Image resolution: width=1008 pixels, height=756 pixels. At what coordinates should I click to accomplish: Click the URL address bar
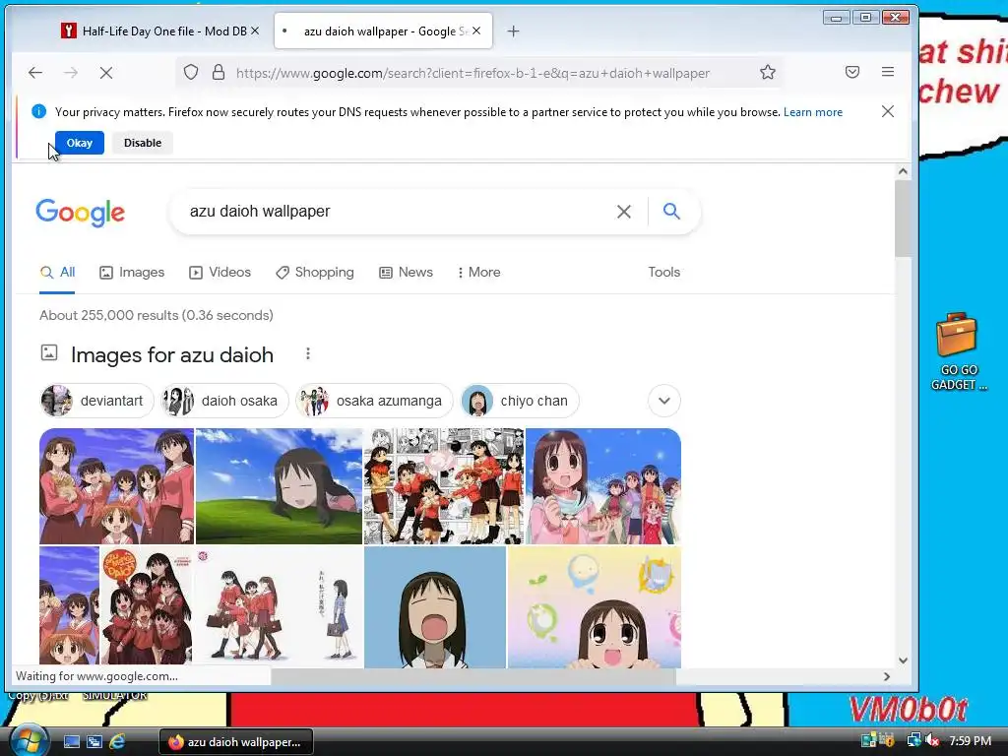coord(472,73)
